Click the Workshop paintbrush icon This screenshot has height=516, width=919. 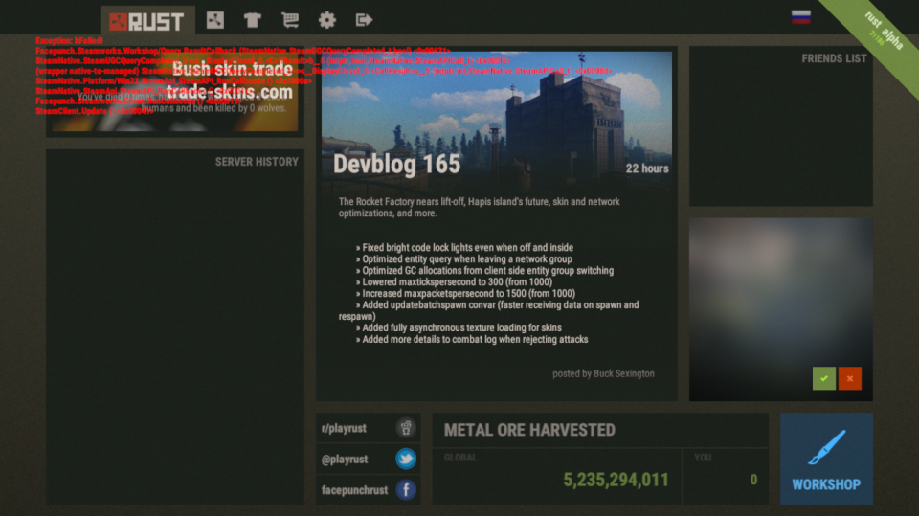(x=826, y=447)
